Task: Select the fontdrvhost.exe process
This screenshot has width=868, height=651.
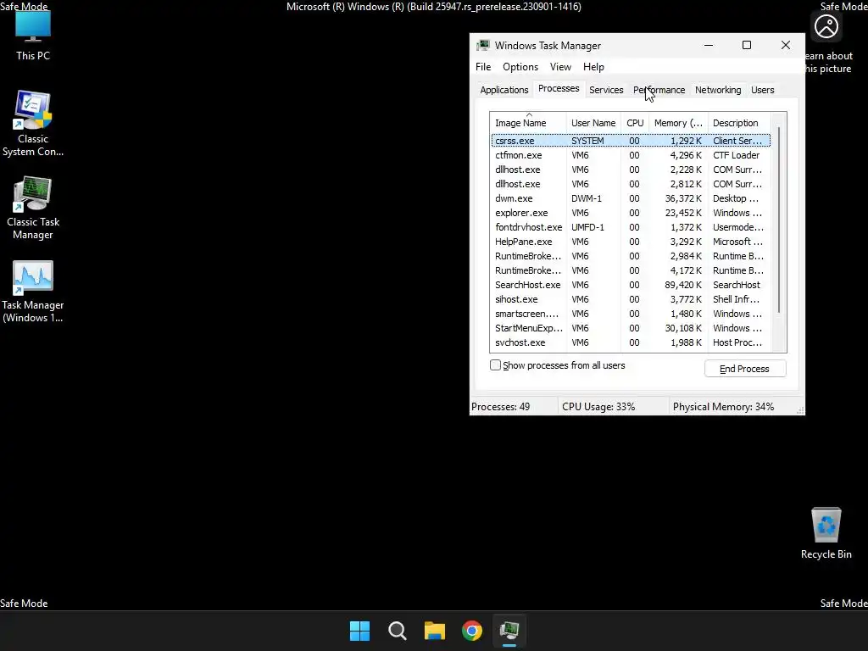Action: point(631,227)
